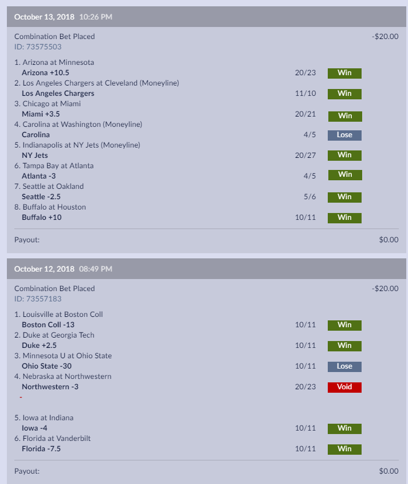Screen dimensions: 408x484
Task: Click the October 12, 2018 bet header
Action: coord(206,269)
